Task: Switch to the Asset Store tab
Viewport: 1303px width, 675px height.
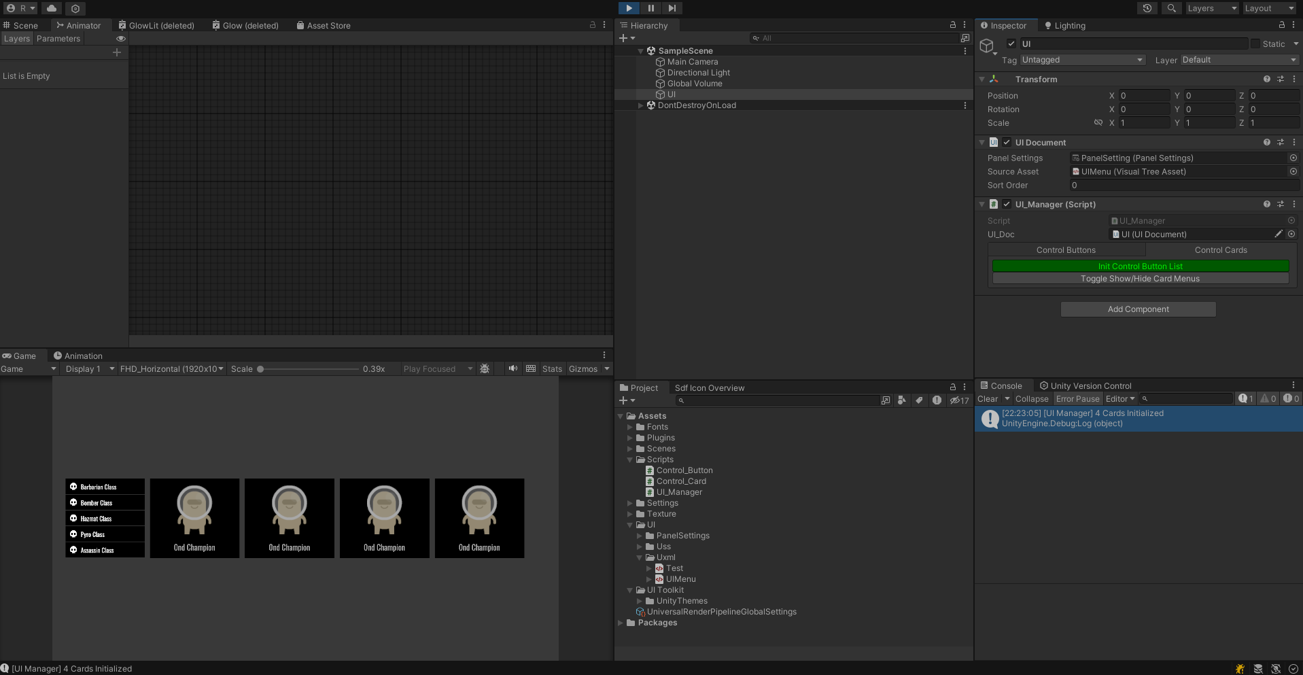Action: coord(324,26)
